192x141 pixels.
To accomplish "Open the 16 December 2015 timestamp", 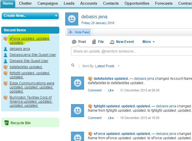I will (x=140, y=118).
